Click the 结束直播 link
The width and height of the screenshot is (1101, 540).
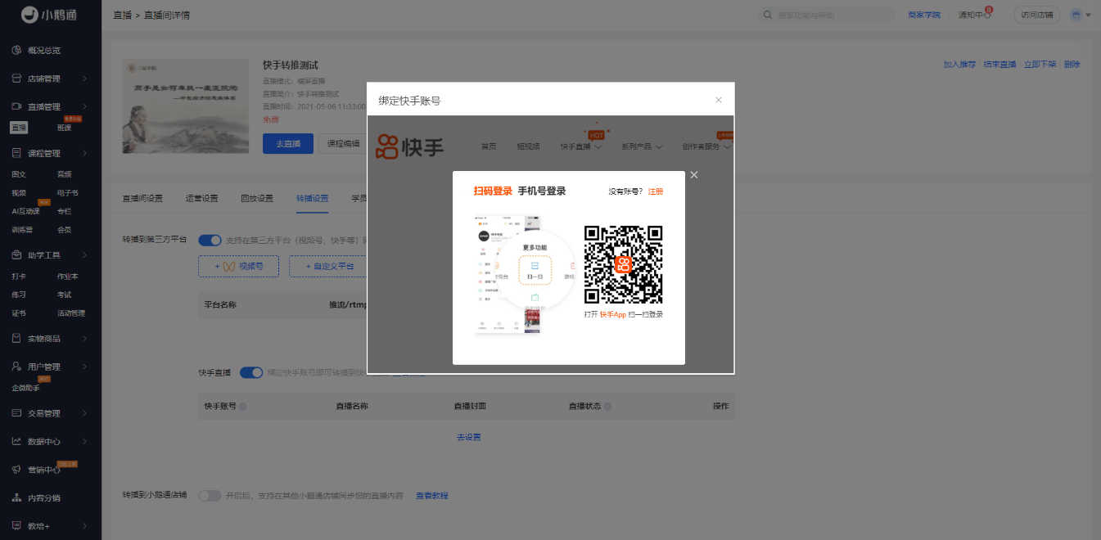point(999,64)
